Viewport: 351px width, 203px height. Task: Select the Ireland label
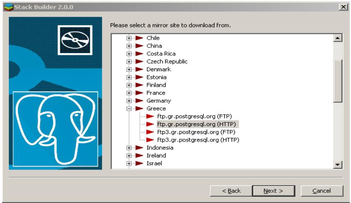(156, 156)
